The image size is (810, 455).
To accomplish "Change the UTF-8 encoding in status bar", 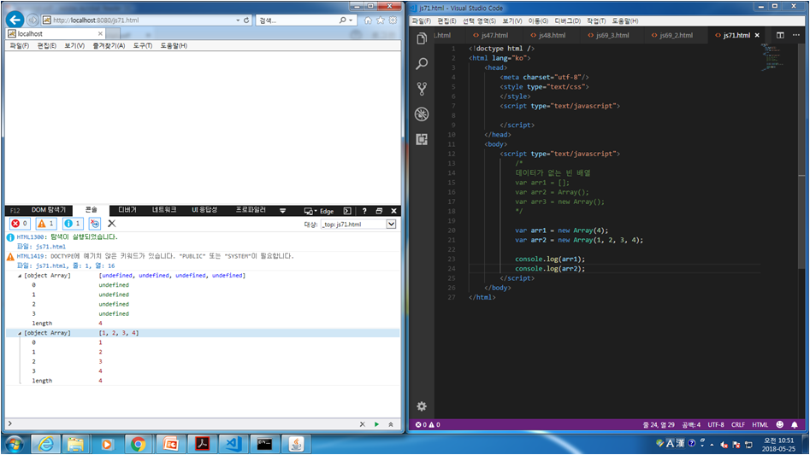I will [x=715, y=424].
